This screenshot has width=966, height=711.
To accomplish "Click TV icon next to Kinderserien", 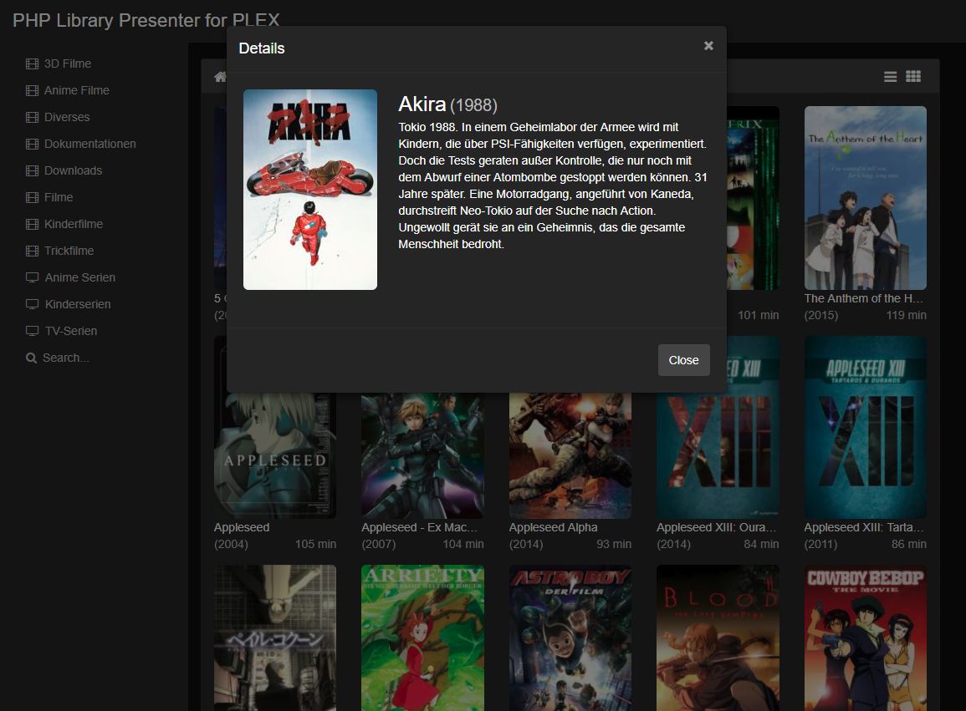I will coord(33,304).
